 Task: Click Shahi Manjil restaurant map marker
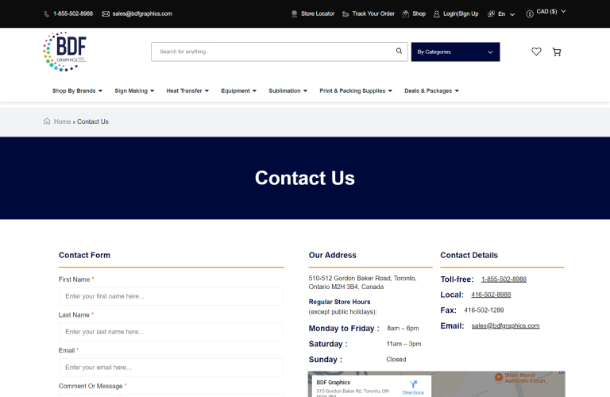point(498,377)
